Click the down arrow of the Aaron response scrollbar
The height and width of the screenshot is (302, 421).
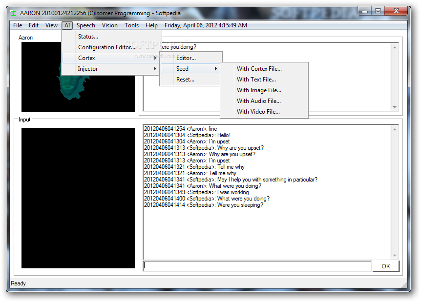coord(395,107)
